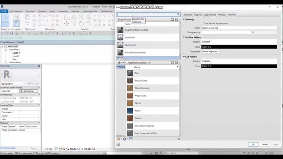Image resolution: width=283 pixels, height=159 pixels.
Task: Click the Surface Pattern black color swatch
Action: [x=239, y=47]
